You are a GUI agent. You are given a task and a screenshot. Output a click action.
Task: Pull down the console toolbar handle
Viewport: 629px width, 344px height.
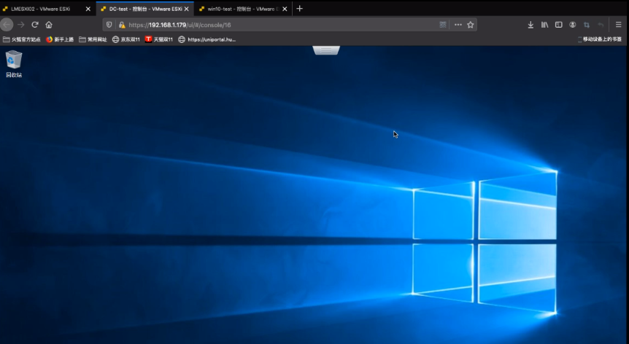(x=326, y=50)
